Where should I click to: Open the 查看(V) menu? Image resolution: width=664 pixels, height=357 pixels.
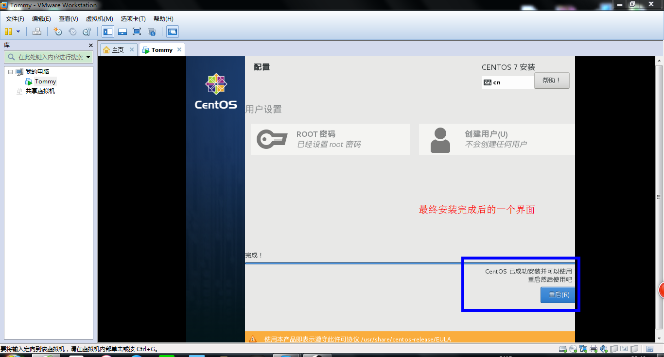[x=69, y=19]
